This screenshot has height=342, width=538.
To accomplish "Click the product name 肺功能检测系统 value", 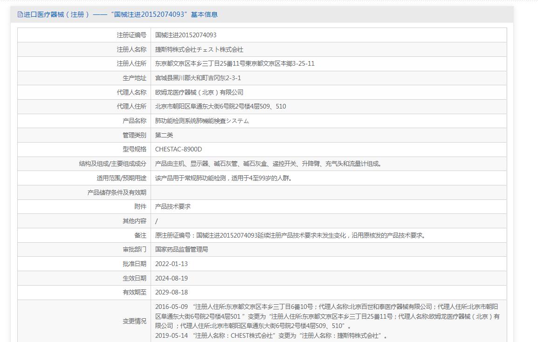I will [202, 121].
